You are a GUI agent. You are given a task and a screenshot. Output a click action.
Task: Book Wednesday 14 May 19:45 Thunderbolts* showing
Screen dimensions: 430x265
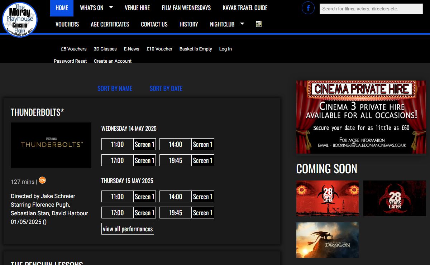(x=187, y=160)
